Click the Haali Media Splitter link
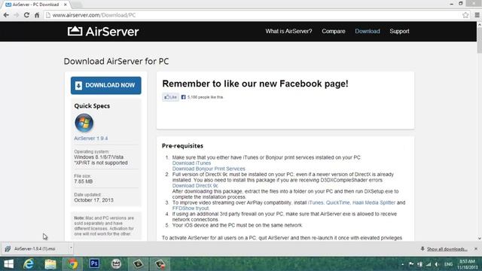Screen dimensions: 482x271 [x=374, y=202]
